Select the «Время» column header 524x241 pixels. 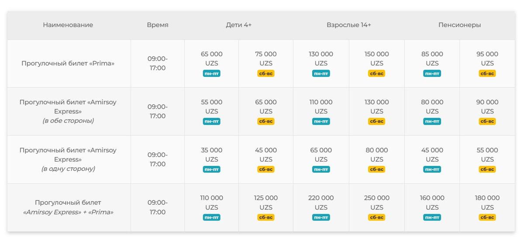[157, 25]
